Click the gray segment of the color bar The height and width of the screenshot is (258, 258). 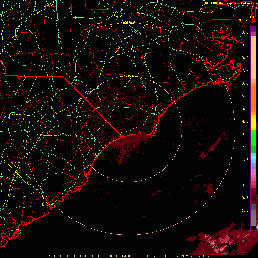253,215
